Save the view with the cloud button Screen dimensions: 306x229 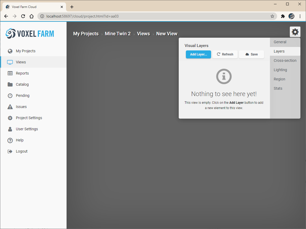coord(251,54)
